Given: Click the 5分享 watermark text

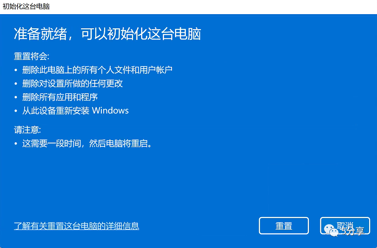Looking at the screenshot, I should (x=352, y=231).
